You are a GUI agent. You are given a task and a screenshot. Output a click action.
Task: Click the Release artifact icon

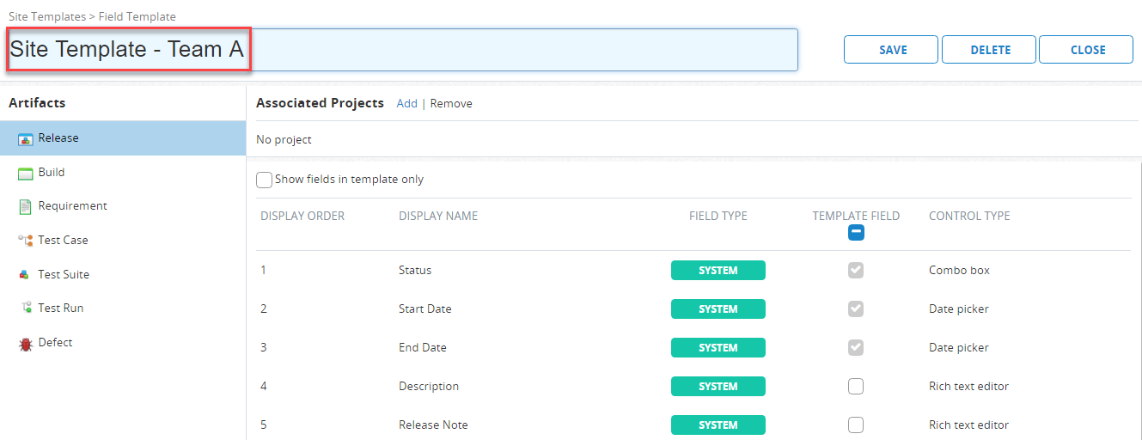(x=25, y=138)
